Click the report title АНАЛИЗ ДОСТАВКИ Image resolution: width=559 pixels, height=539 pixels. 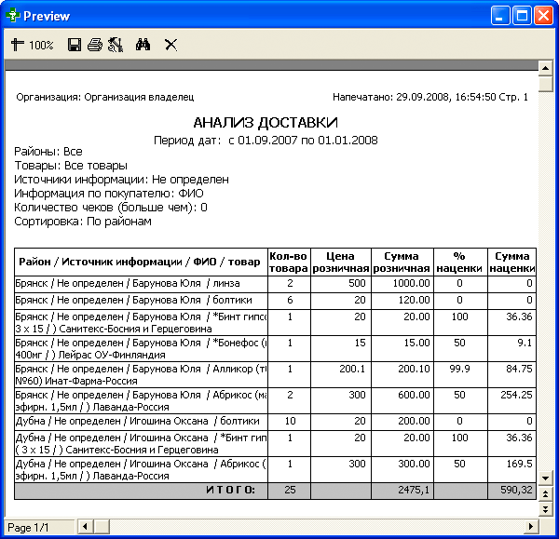[266, 123]
